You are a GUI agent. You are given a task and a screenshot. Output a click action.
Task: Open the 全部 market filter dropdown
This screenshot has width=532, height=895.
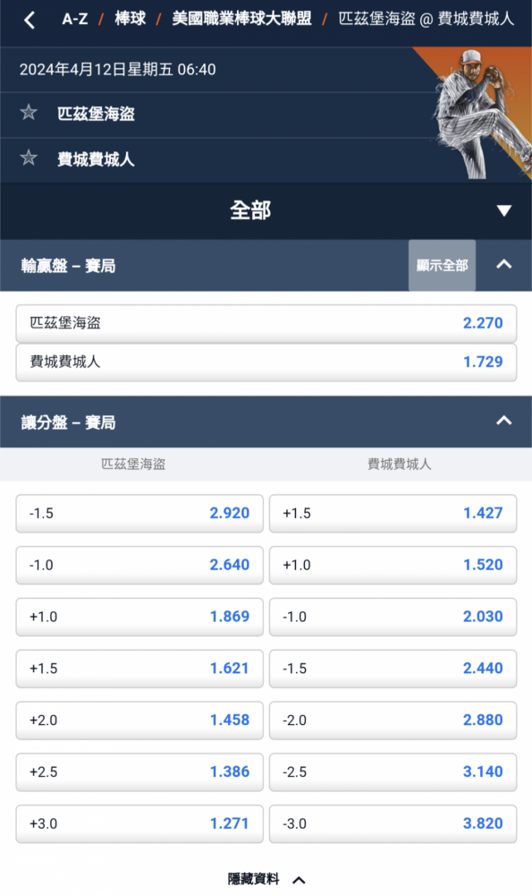click(x=266, y=210)
